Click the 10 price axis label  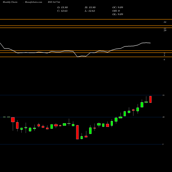(163, 117)
